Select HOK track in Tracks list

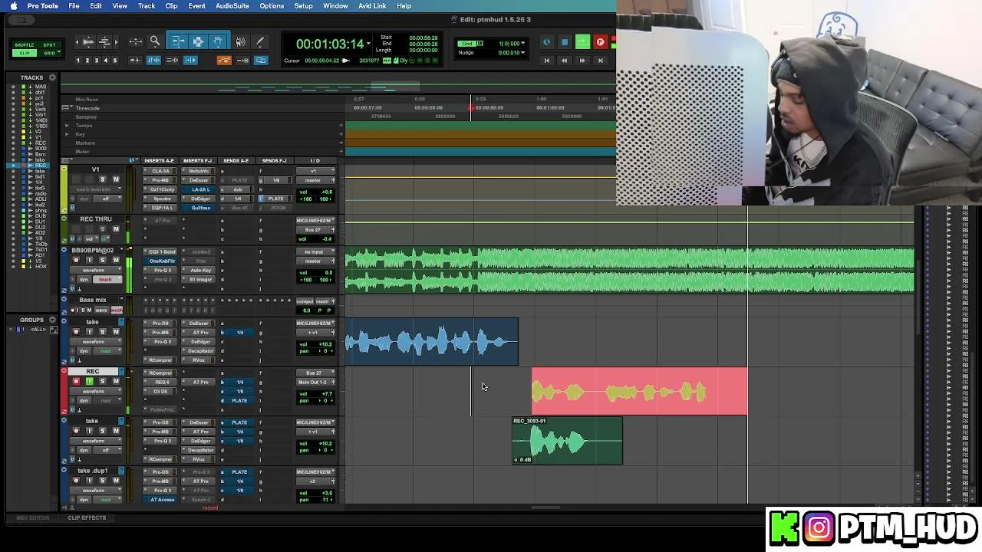click(x=40, y=266)
